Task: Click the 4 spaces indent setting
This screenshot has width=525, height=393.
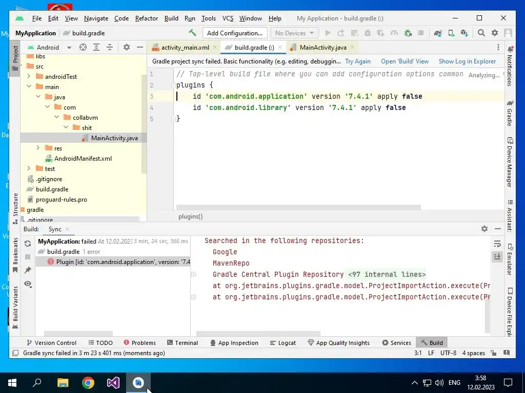Action: tap(473, 353)
